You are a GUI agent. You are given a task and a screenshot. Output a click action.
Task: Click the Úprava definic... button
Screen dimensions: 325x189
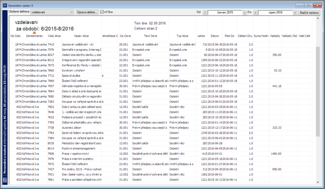tap(87, 12)
